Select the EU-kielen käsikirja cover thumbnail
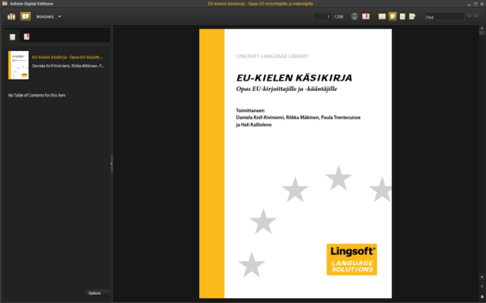486x303 pixels. (18, 65)
